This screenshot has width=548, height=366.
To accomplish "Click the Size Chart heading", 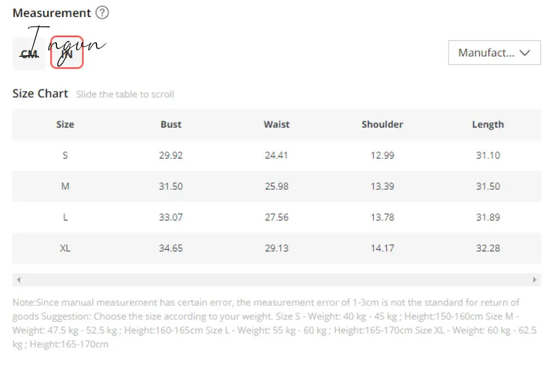I will [40, 94].
